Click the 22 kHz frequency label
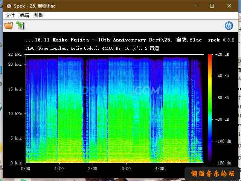The image size is (241, 181). tap(15, 54)
